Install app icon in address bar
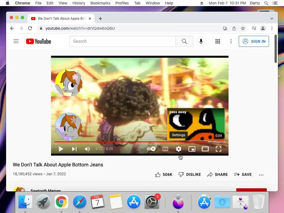The width and height of the screenshot is (284, 213). pos(225,28)
